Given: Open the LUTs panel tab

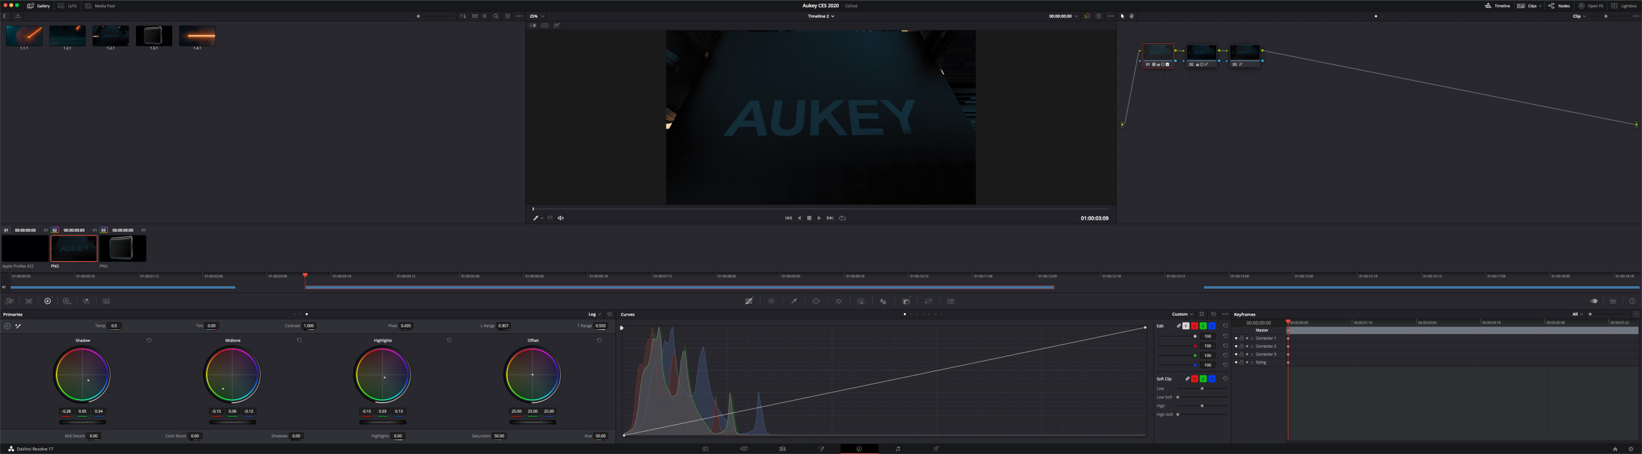Looking at the screenshot, I should (x=67, y=6).
